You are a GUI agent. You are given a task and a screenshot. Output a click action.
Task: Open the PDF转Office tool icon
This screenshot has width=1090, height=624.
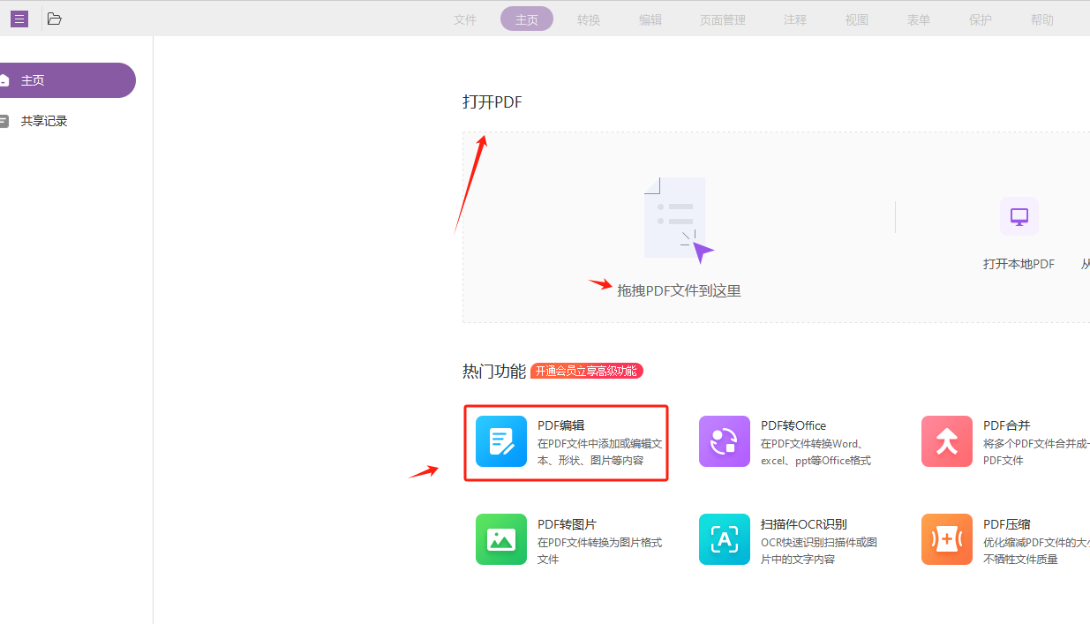pos(724,441)
